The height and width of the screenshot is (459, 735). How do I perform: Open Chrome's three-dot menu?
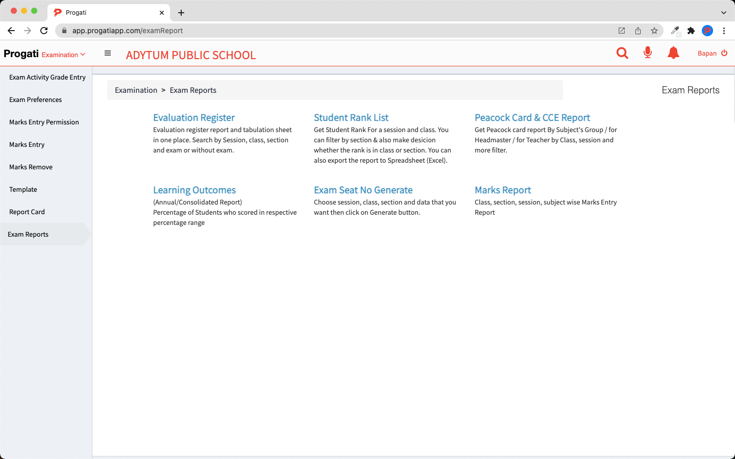click(x=724, y=31)
